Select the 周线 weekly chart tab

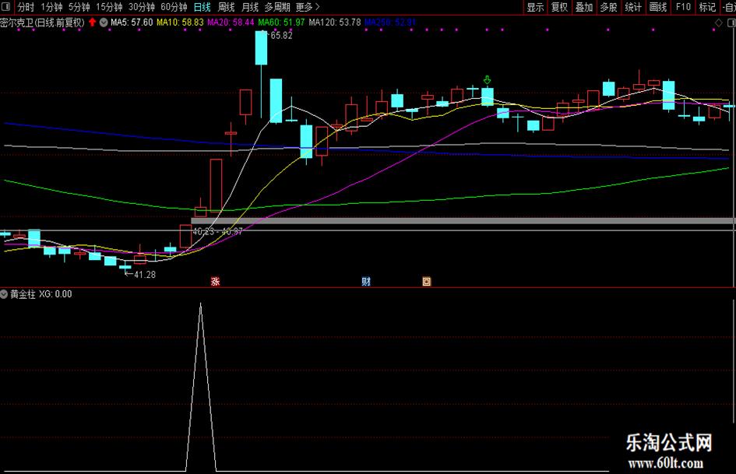tap(226, 7)
